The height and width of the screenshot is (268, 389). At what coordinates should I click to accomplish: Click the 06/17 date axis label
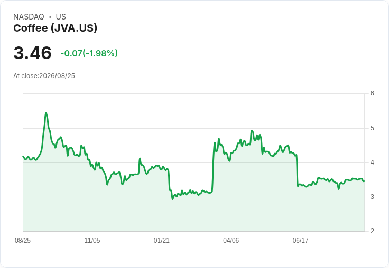pyautogui.click(x=300, y=241)
